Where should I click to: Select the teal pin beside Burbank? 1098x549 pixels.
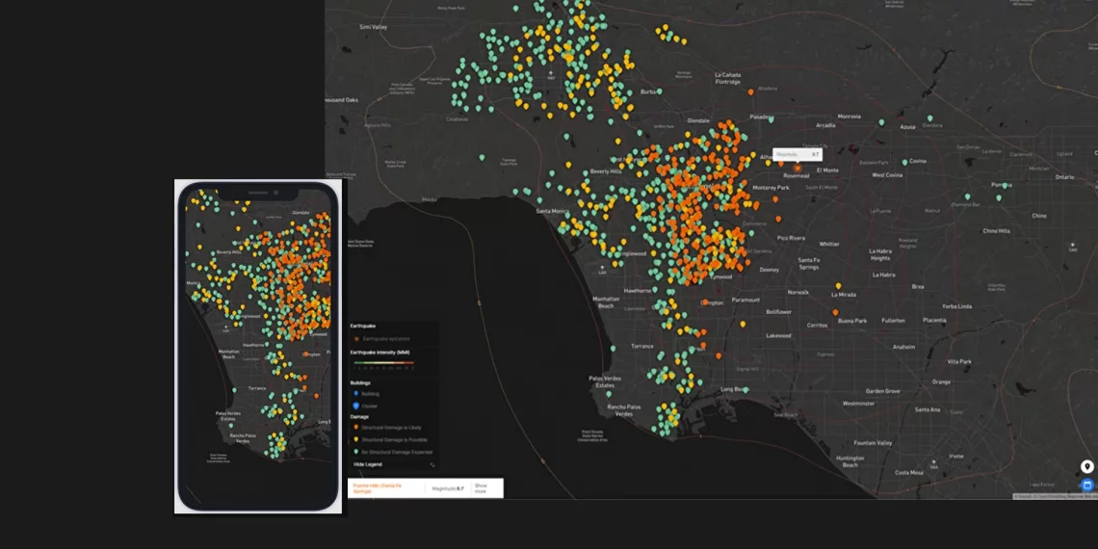click(659, 91)
